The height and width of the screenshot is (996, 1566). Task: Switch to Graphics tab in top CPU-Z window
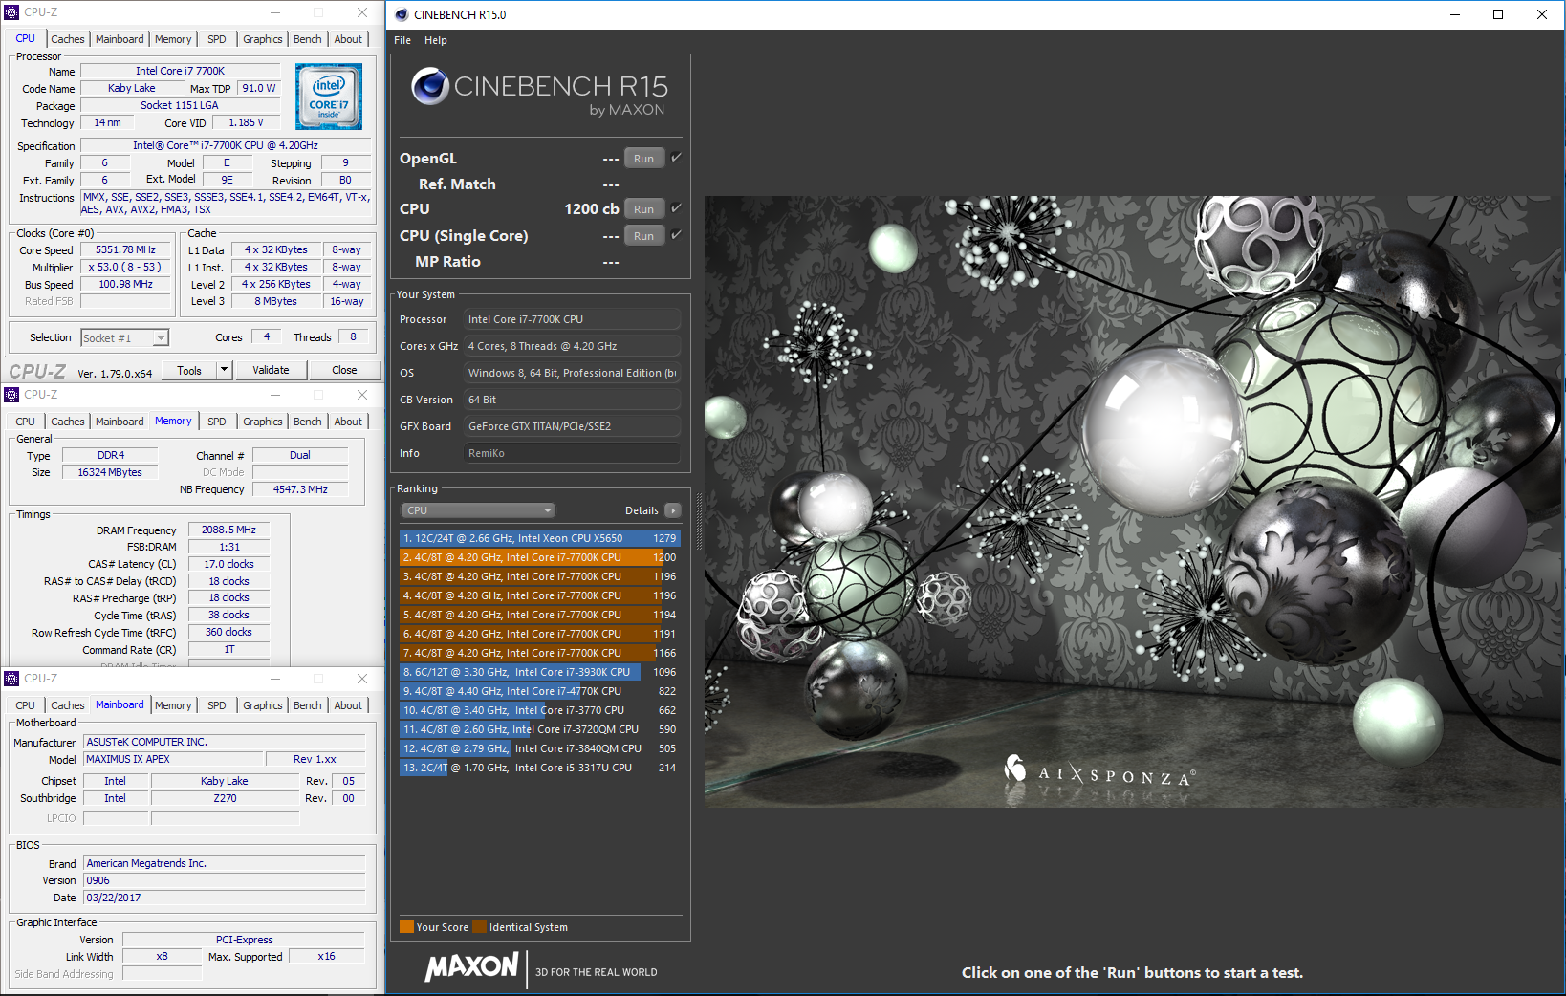pos(263,39)
